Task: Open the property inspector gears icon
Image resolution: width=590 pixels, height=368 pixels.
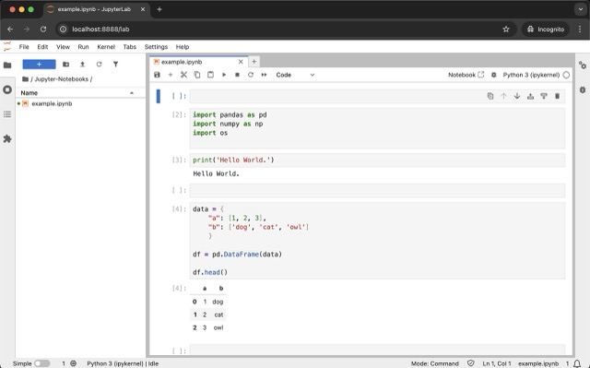Action: coord(583,65)
